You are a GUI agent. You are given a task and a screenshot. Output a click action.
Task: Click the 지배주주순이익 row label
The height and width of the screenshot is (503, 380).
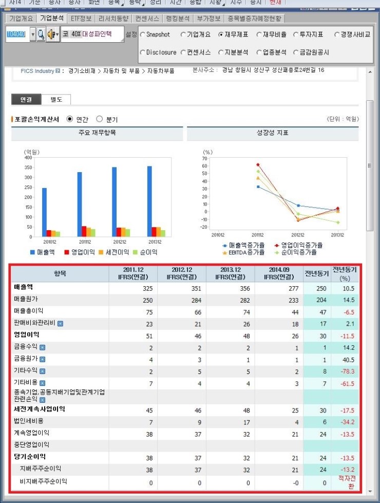point(41,469)
